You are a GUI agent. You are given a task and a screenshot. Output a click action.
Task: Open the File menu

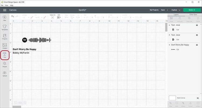click(x=2, y=5)
